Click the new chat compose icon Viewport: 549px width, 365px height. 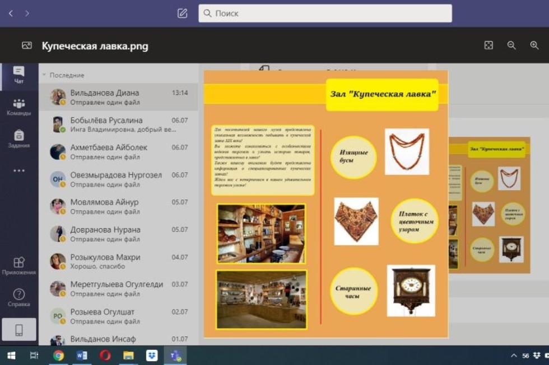pyautogui.click(x=182, y=13)
